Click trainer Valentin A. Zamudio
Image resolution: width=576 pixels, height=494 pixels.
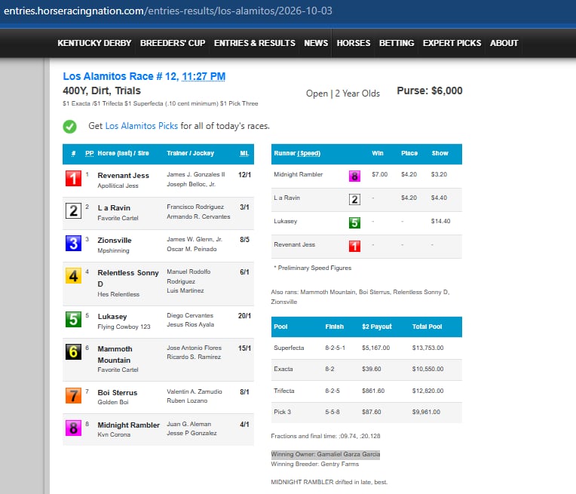(195, 391)
